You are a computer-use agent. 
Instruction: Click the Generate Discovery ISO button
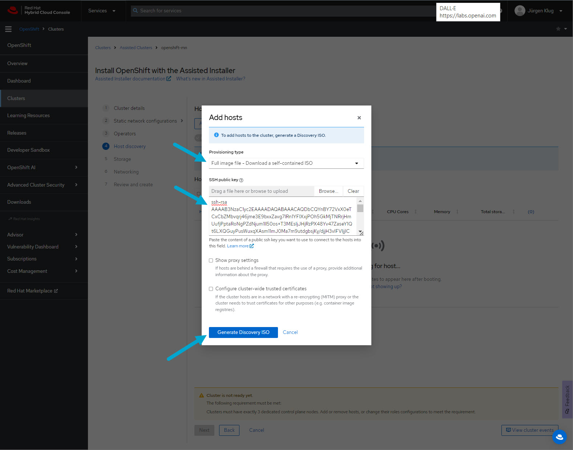tap(243, 332)
